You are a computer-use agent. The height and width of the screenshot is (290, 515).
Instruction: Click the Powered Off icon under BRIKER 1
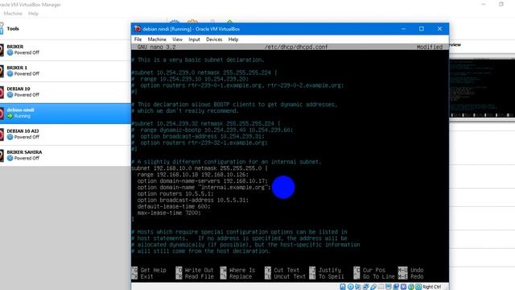coord(10,73)
